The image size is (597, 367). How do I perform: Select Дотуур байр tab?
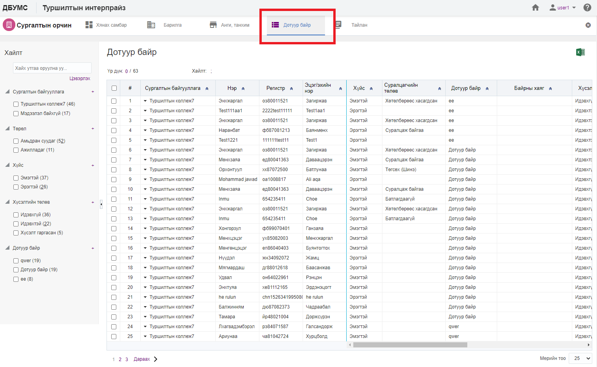pos(296,25)
